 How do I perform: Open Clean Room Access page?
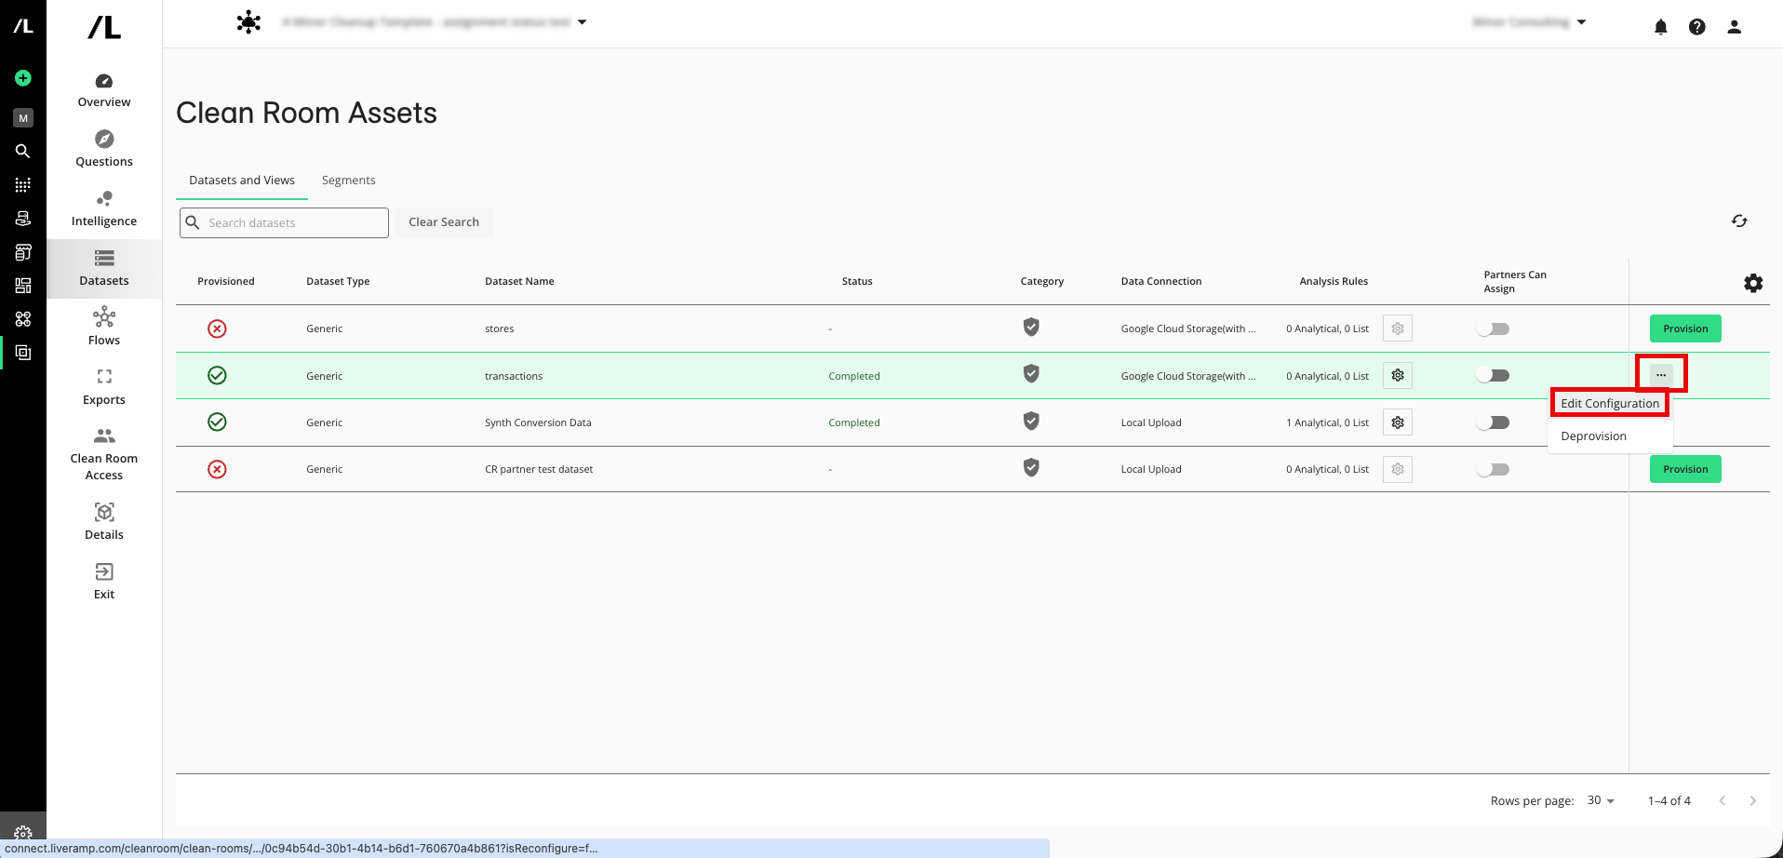click(104, 454)
